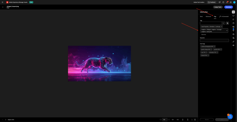Open the document copy side panel icon
Screen dimensions: 237x122
[x=234, y=38]
